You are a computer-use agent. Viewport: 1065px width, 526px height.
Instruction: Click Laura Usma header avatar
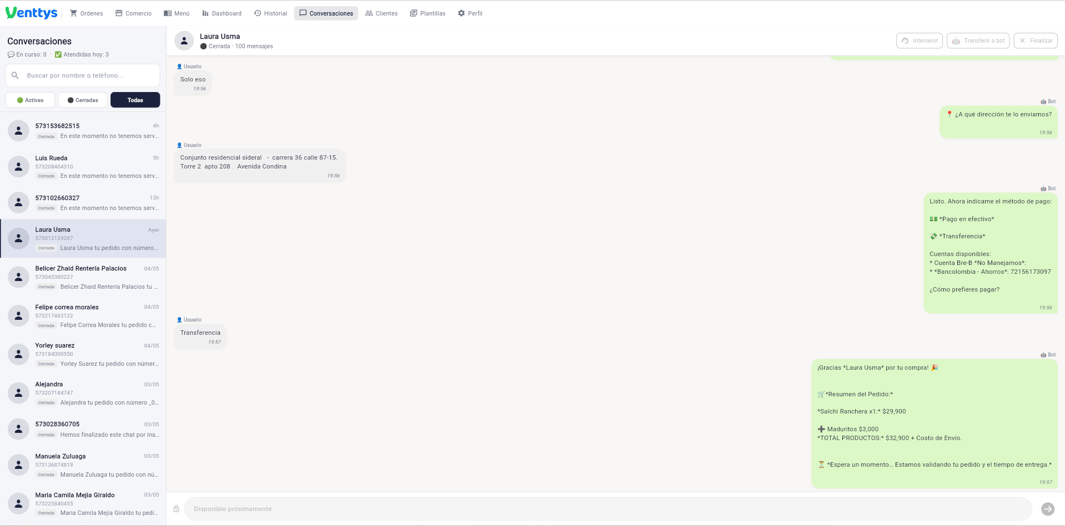184,40
